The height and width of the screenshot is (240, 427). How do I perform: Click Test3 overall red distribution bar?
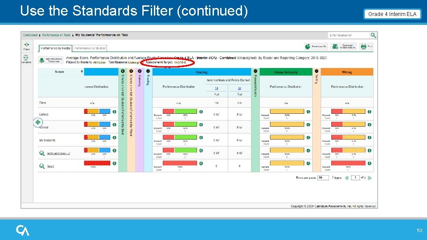click(x=97, y=163)
